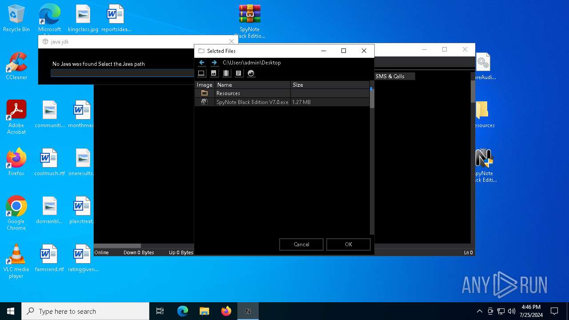569x320 pixels.
Task: Confirm with OK in Selcted Files dialog
Action: tap(349, 244)
